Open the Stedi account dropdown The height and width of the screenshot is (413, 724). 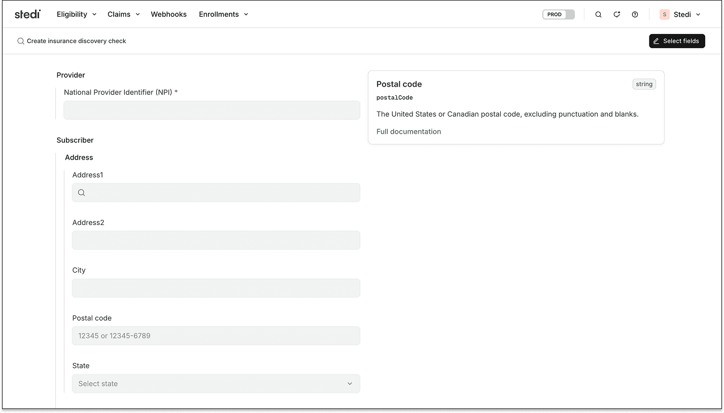681,15
